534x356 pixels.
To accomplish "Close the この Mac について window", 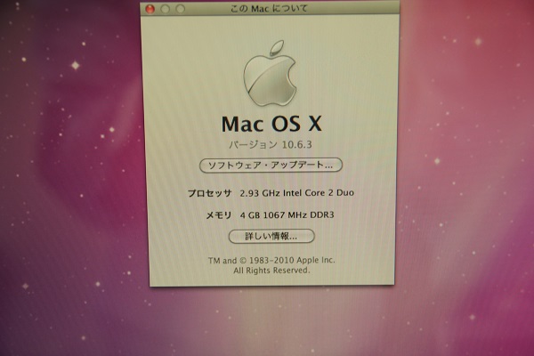I will coord(150,9).
